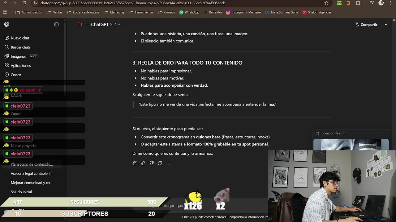396x222 pixels.
Task: Reload the page with refresh icon
Action: click(24, 3)
